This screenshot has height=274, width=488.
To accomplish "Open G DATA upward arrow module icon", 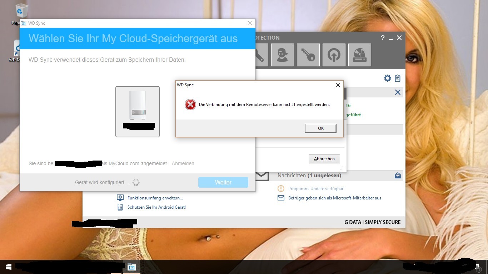I will [334, 55].
